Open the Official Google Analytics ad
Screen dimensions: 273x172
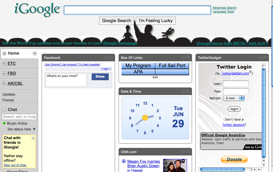pos(223,135)
